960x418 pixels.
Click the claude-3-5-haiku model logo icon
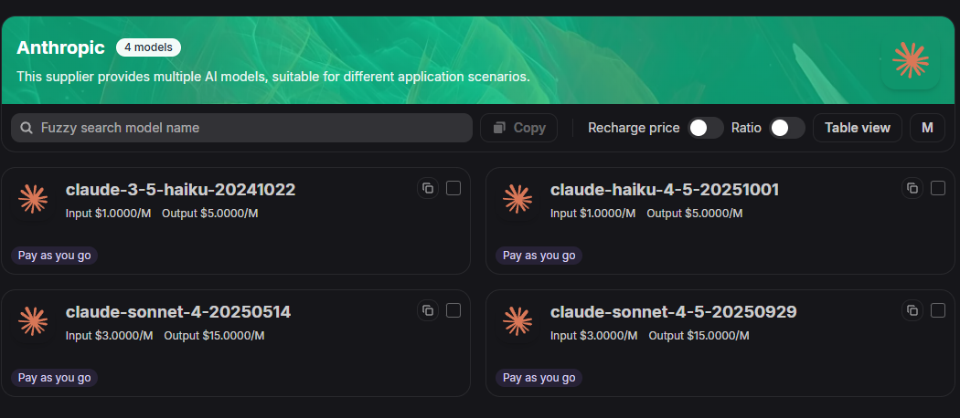coord(34,198)
